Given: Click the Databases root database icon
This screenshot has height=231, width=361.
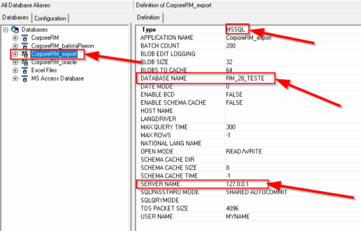Looking at the screenshot, I should 15,29.
